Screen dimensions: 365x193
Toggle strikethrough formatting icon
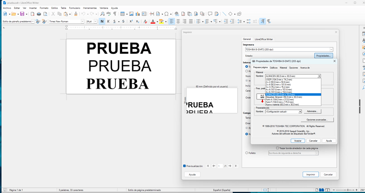coord(123,21)
